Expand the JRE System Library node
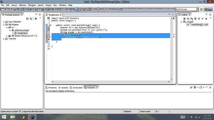The height and width of the screenshot is (120, 214). pyautogui.click(x=7, y=36)
